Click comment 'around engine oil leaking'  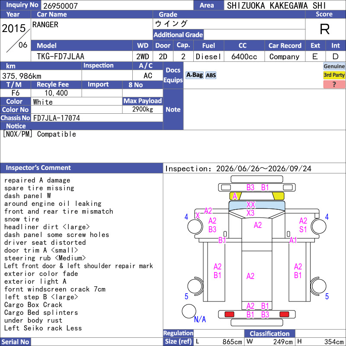(53, 204)
